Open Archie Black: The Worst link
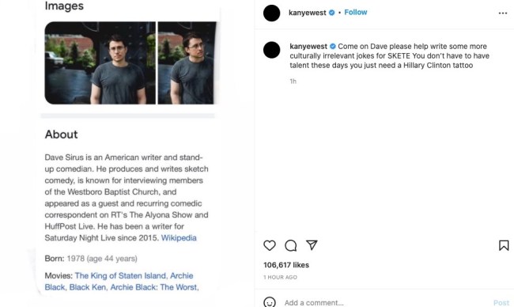Viewport: 514px width, 307px height. click(153, 287)
